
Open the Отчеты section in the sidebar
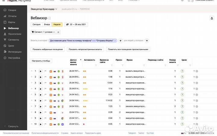[x=12, y=16]
